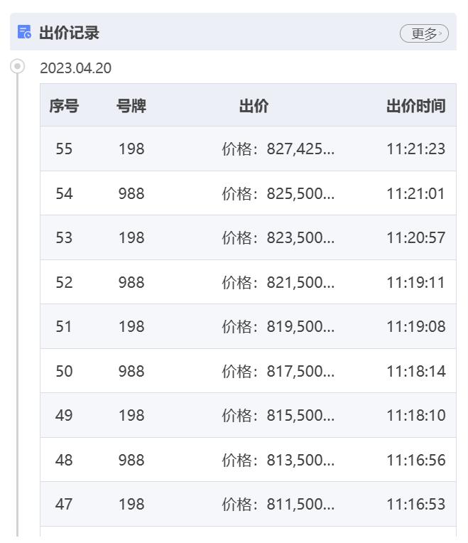
Task: Open the 更多 button
Action: point(424,33)
